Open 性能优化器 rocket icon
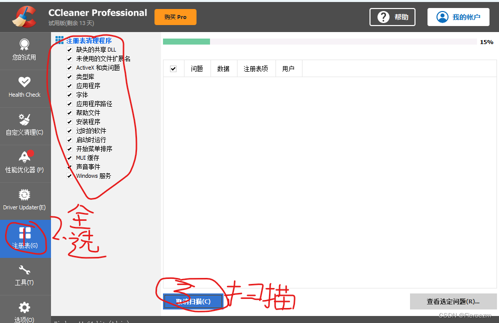 tap(25, 157)
